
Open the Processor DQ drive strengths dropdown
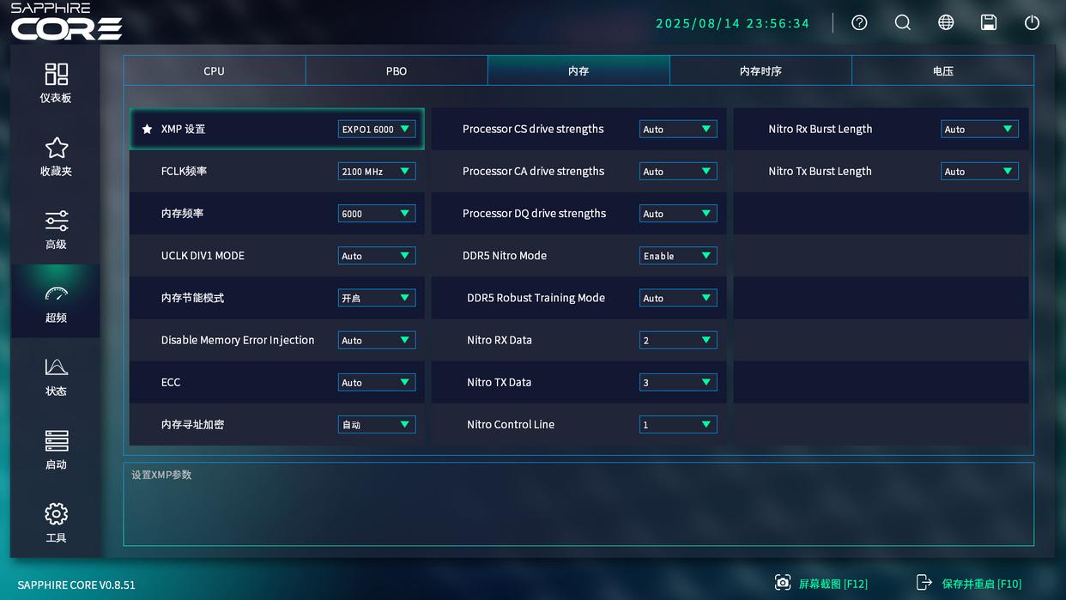(678, 213)
